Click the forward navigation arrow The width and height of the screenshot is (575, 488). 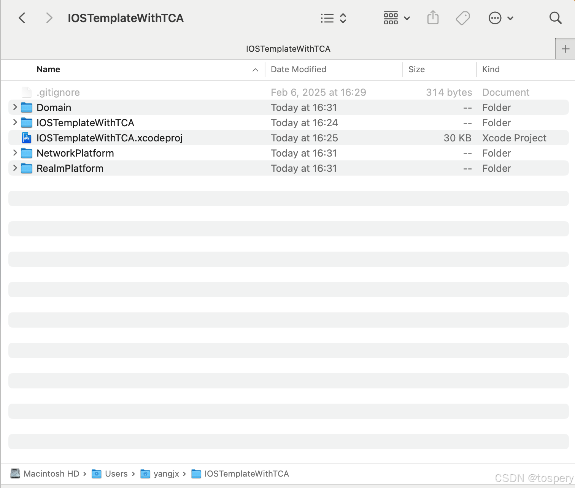pyautogui.click(x=49, y=17)
